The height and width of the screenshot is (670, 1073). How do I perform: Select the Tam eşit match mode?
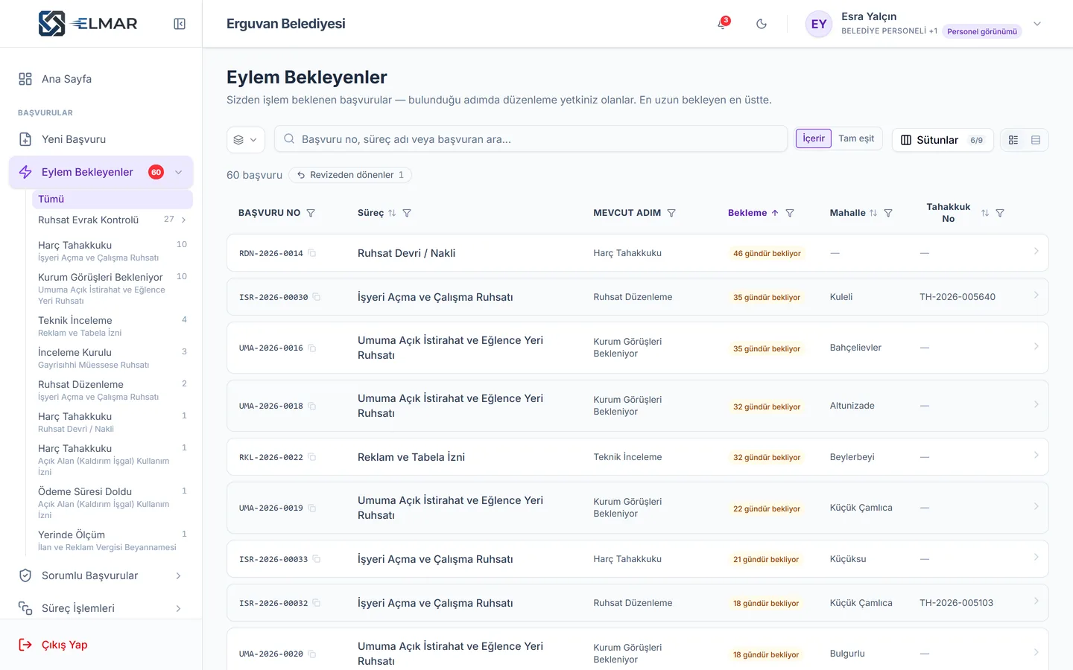(856, 138)
